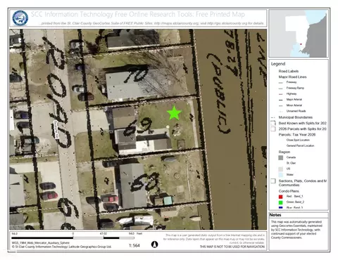Toggle the Best Known with Splits checkbox
The image size is (338, 260).
click(273, 123)
